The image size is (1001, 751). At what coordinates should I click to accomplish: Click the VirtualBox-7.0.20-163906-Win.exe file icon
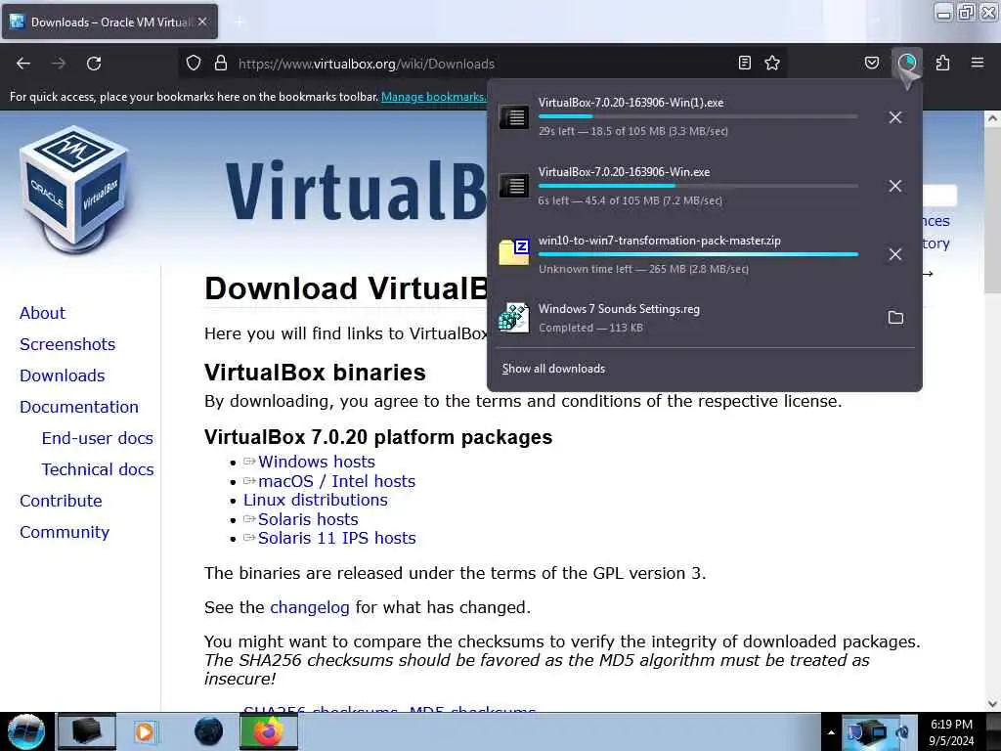[x=514, y=185]
